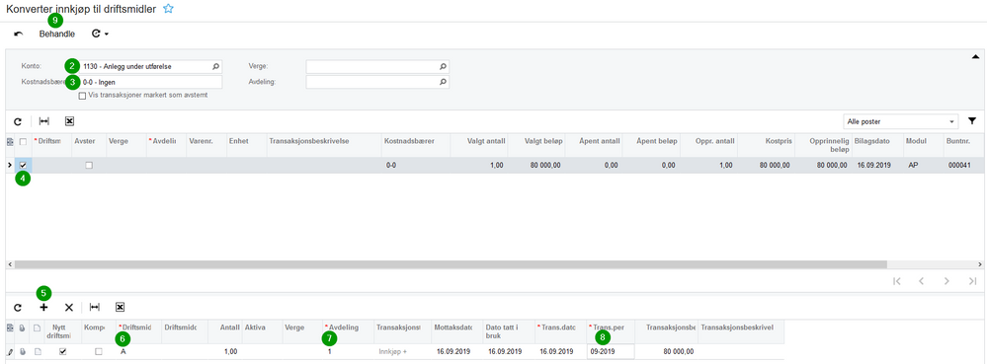Viewport: 987px width, 364px height.
Task: Open the Verge lookup magnifier in the filter area
Action: [443, 66]
